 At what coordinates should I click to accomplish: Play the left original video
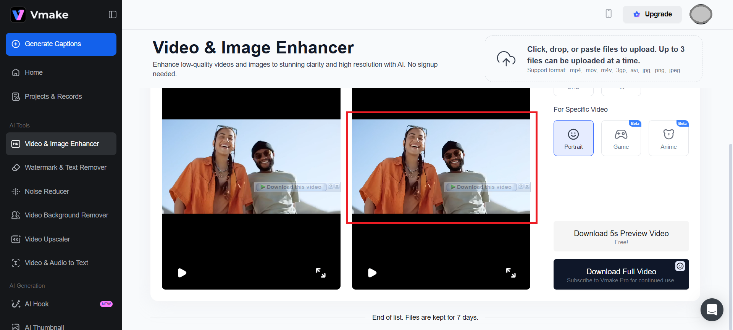point(182,273)
